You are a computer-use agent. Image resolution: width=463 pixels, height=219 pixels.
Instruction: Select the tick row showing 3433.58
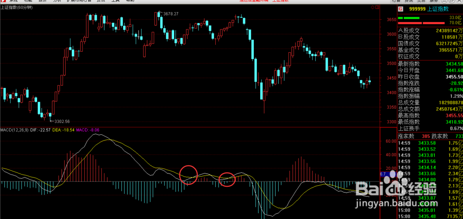click(430, 143)
